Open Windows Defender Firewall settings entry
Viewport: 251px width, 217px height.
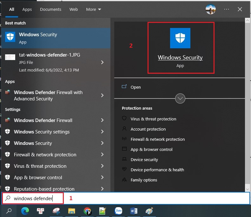(x=43, y=120)
